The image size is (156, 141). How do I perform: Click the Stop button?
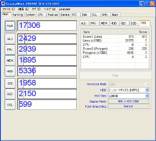[115, 75]
